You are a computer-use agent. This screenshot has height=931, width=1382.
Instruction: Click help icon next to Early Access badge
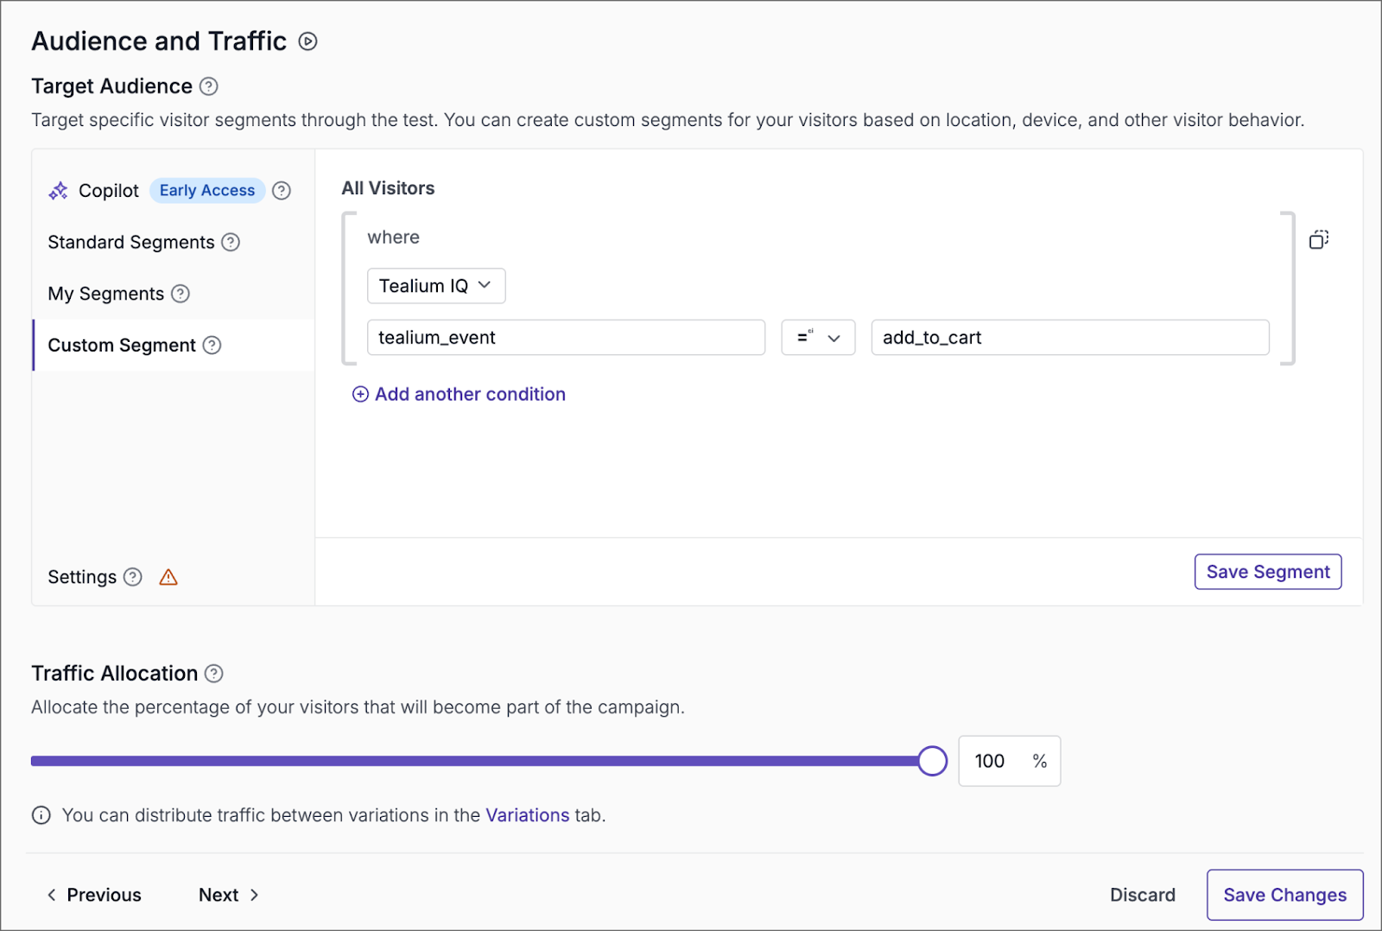click(x=282, y=191)
